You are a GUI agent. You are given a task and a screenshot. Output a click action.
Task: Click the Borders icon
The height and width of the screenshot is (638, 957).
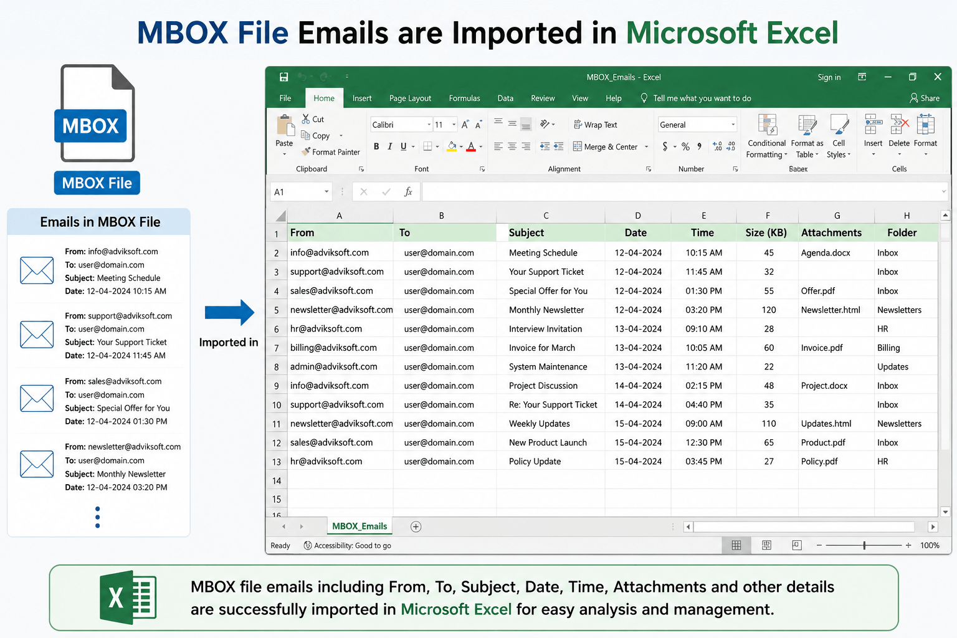(x=427, y=146)
